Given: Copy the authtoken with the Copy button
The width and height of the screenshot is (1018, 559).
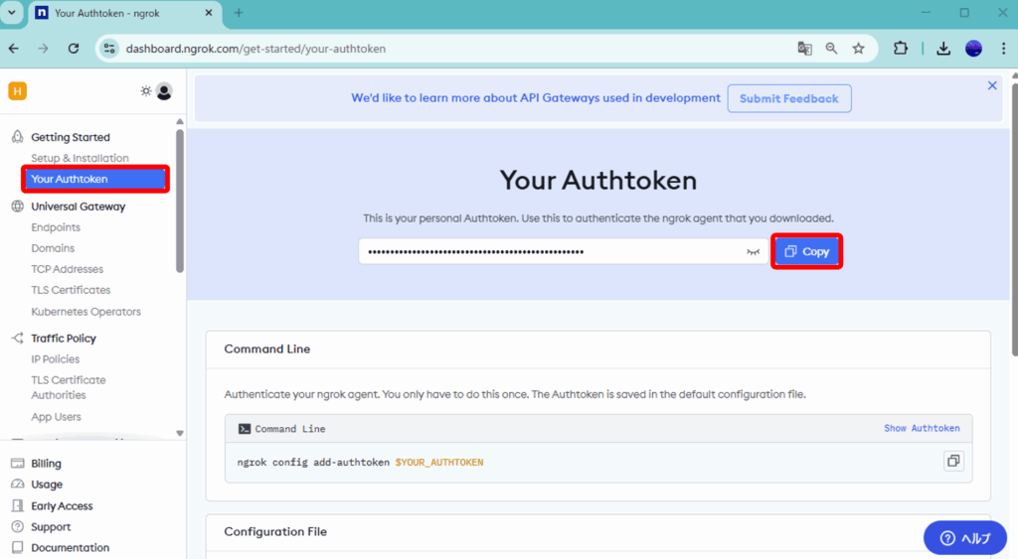Looking at the screenshot, I should coord(806,251).
